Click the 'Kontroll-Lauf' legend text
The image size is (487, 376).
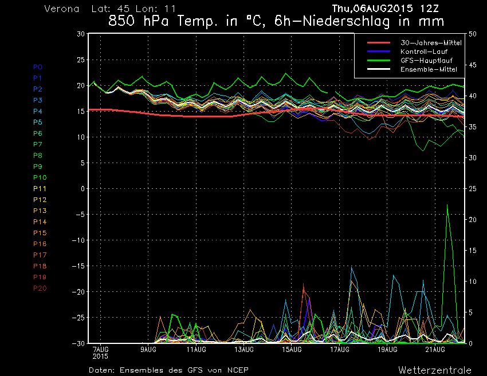(424, 52)
